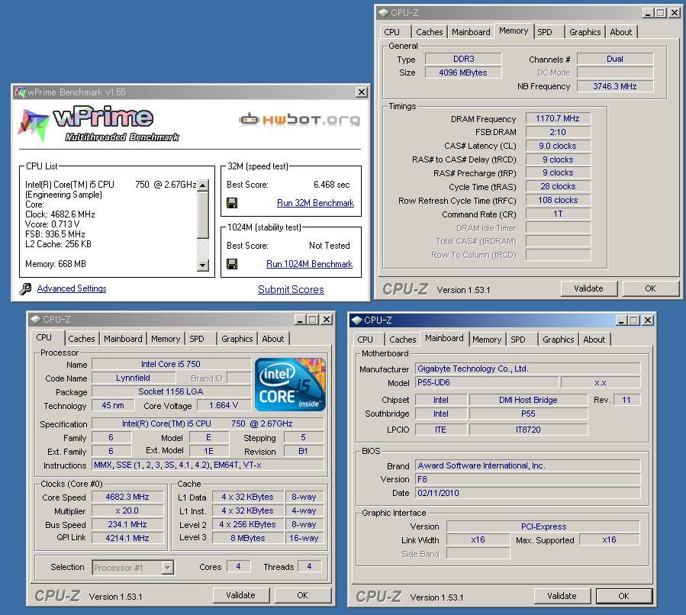Open the Processor #1 selection dropdown

click(168, 568)
